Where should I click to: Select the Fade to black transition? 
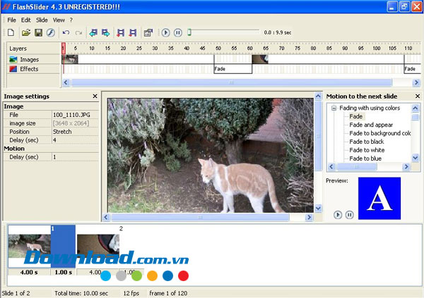(x=366, y=142)
